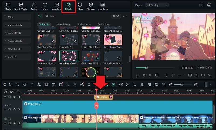The width and height of the screenshot is (216, 130).
Task: Set mark in point
Action: [x=166, y=75]
